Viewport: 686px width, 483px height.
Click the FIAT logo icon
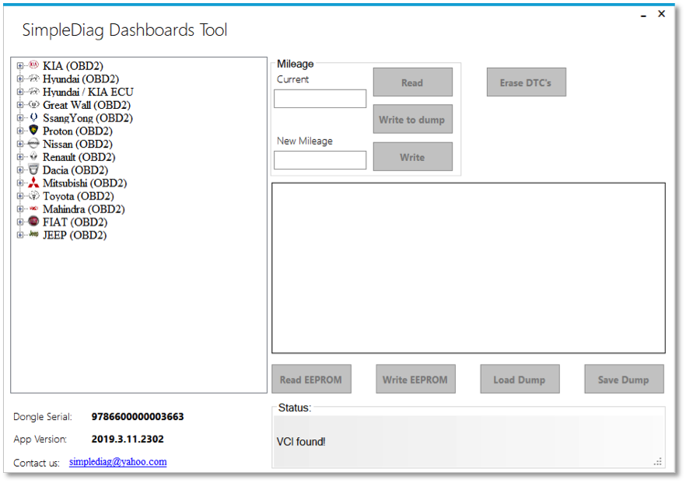coord(33,222)
